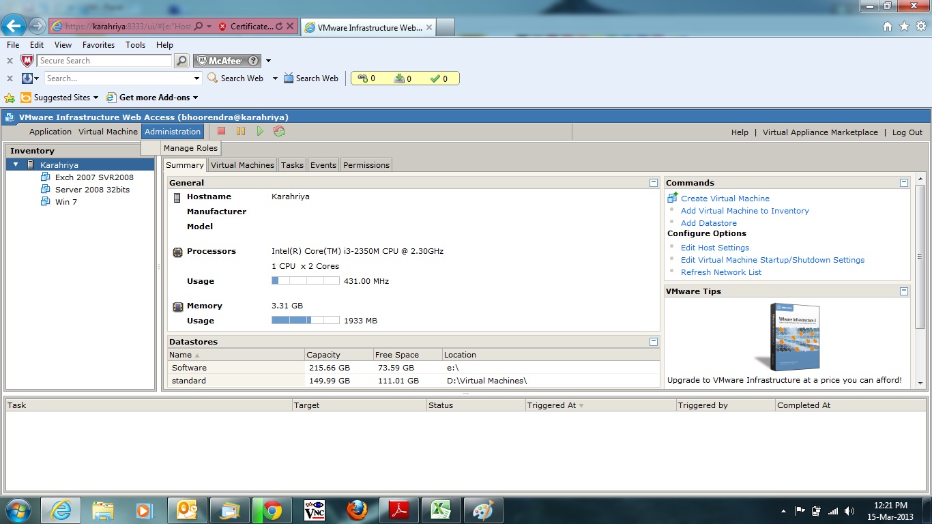
Task: Click the McAfee help question mark icon
Action: (x=253, y=61)
